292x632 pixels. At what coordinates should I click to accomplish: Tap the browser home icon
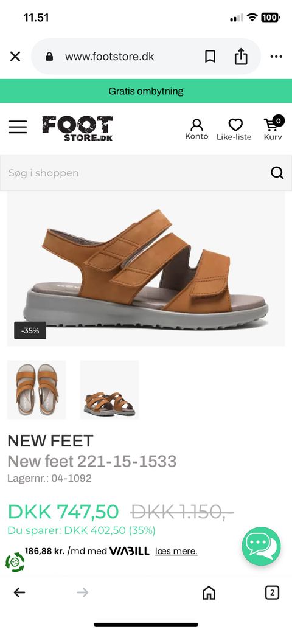pos(209,592)
